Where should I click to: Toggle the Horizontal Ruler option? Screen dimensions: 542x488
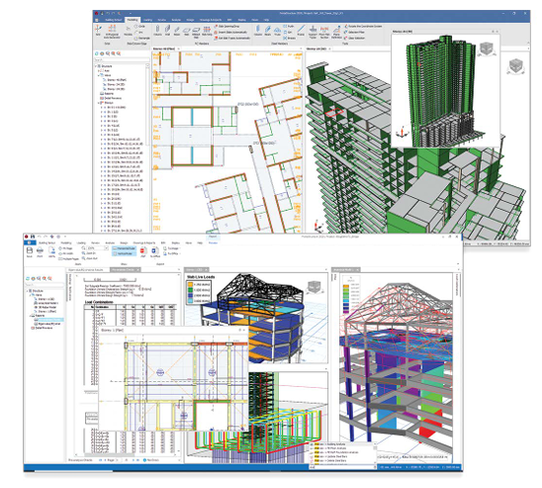[x=124, y=248]
